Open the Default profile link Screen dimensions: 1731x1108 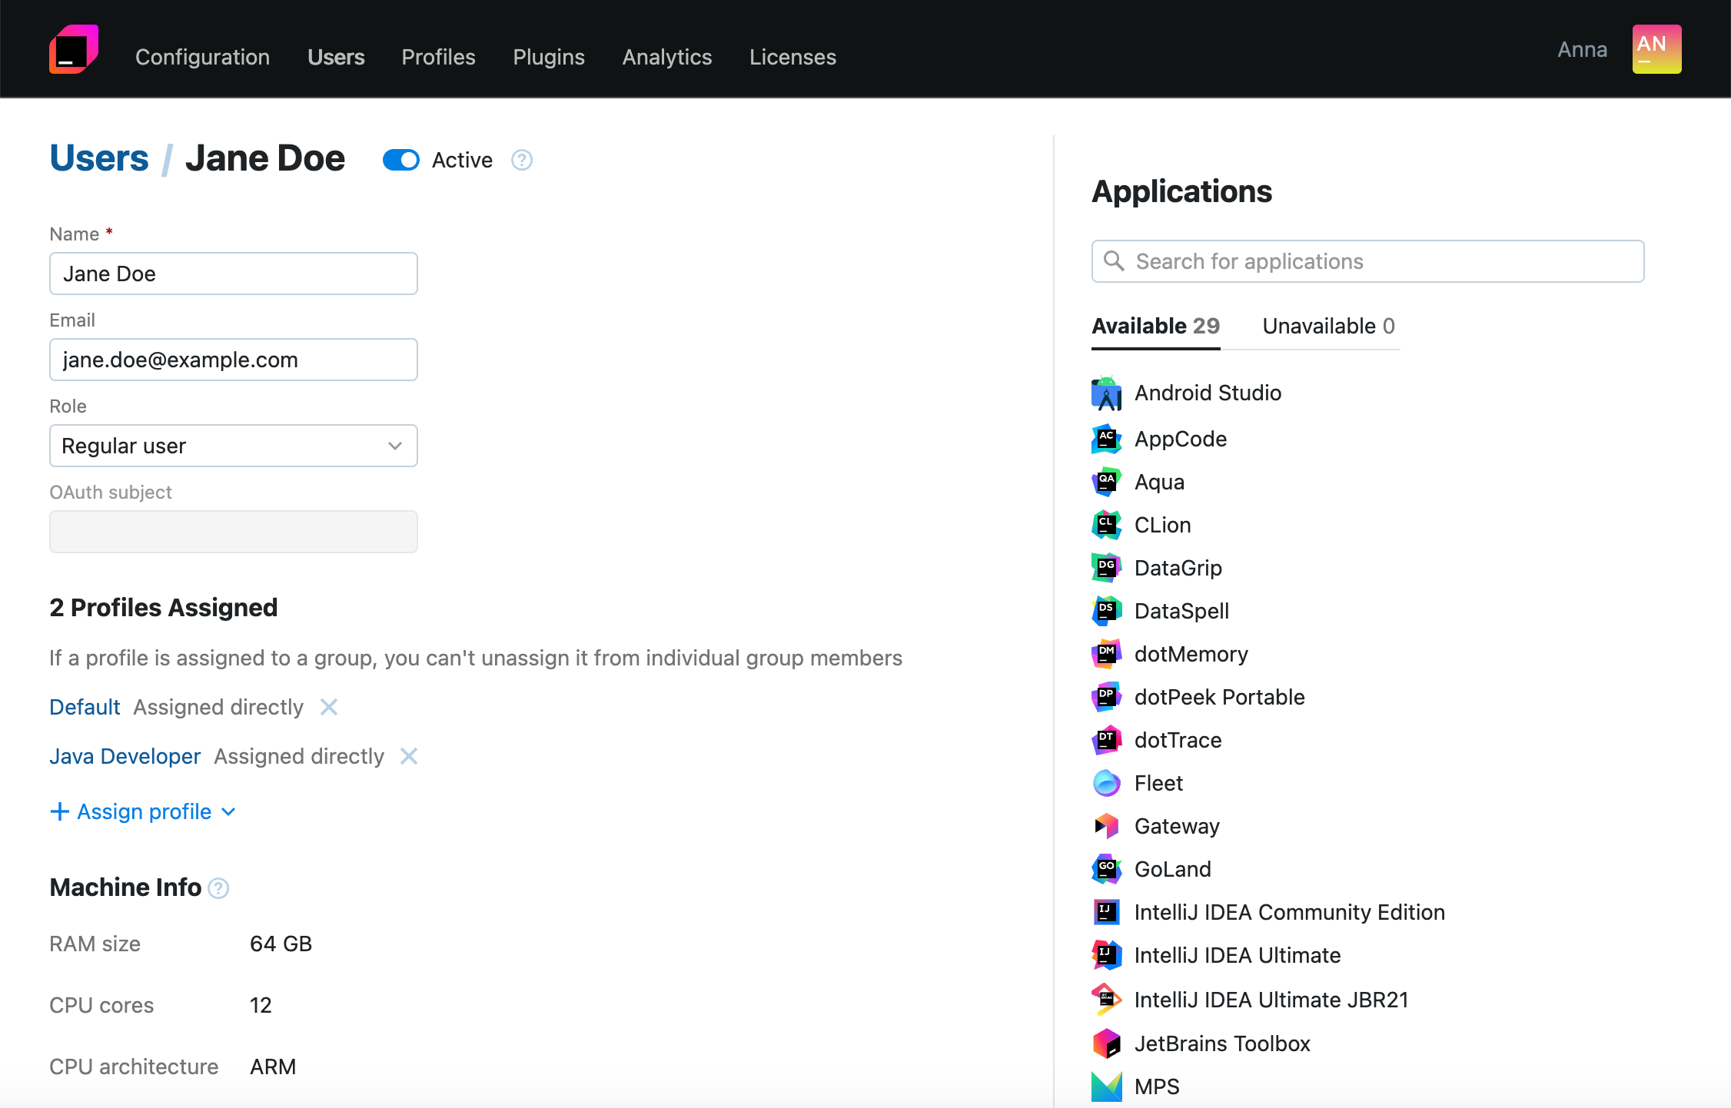(x=85, y=707)
